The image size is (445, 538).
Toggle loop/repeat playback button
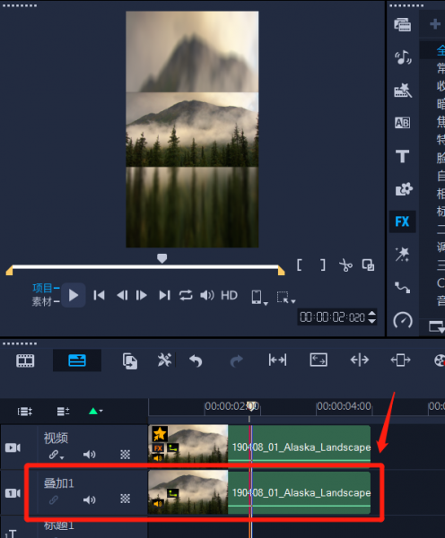(x=186, y=295)
